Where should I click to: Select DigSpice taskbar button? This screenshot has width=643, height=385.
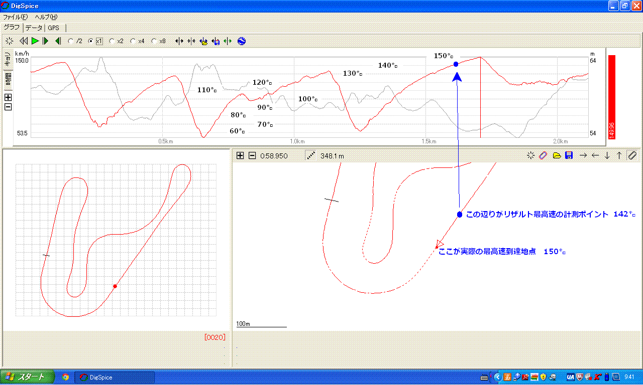click(115, 377)
